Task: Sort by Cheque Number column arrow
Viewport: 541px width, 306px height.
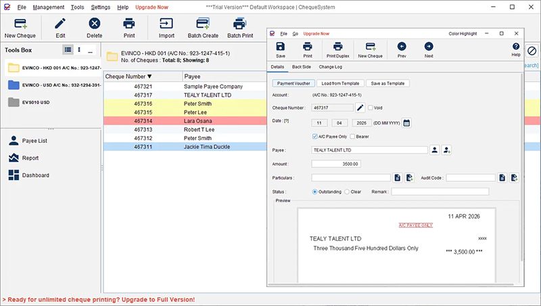Action: click(149, 76)
